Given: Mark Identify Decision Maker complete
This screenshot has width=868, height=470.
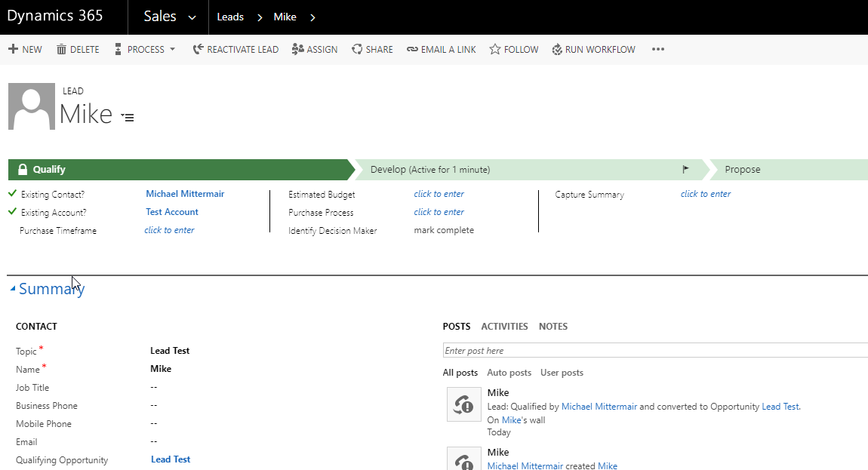Looking at the screenshot, I should point(444,230).
